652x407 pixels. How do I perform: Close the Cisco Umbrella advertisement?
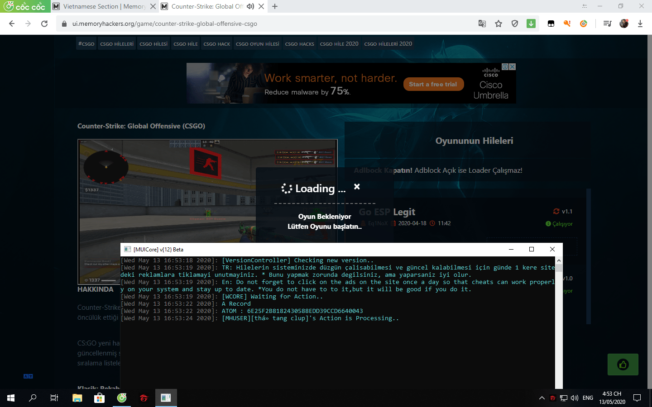point(513,66)
